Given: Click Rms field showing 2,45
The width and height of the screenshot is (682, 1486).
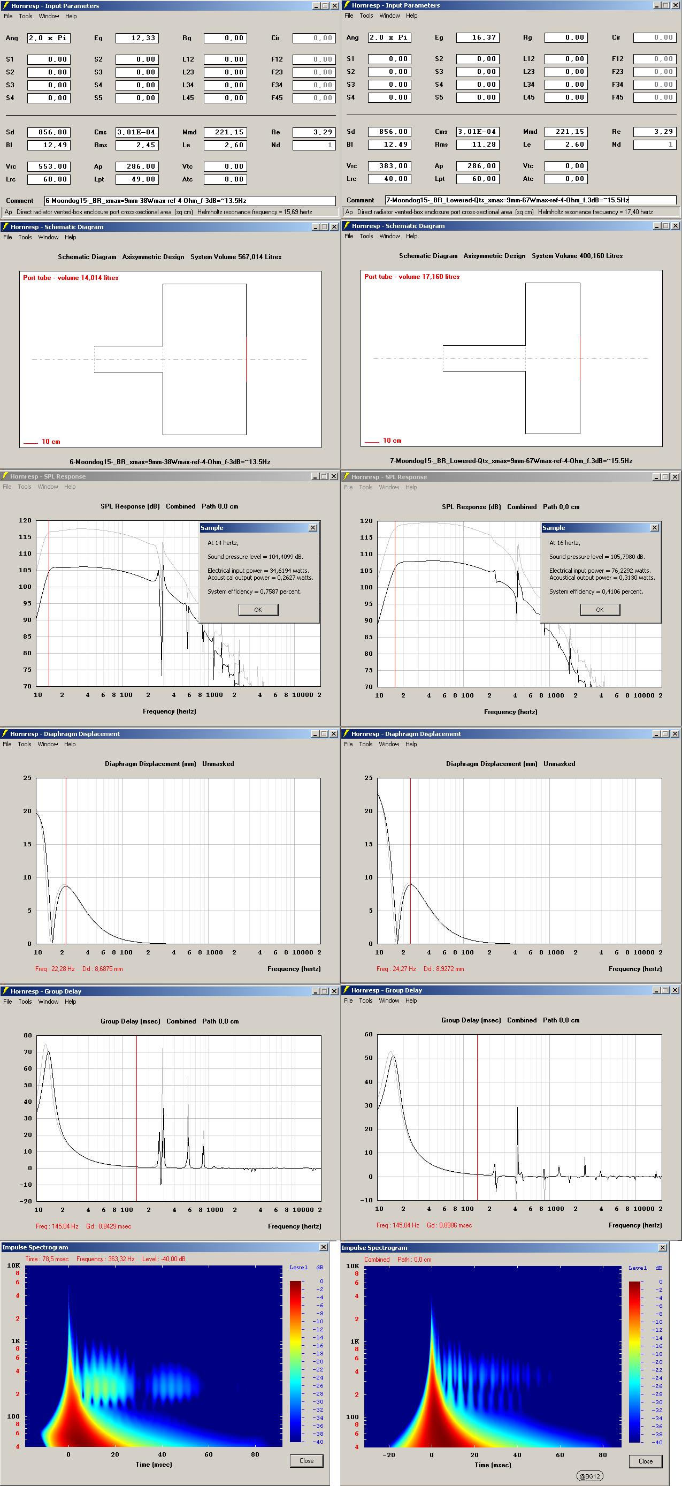Looking at the screenshot, I should (x=136, y=145).
